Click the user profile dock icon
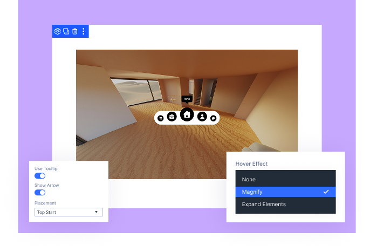This screenshot has height=252, width=370. [x=202, y=117]
